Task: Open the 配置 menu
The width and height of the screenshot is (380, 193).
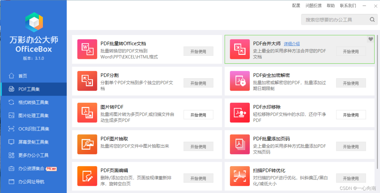Action: pyautogui.click(x=296, y=6)
